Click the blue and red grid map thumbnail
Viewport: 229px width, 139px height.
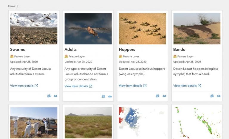tap(143, 123)
